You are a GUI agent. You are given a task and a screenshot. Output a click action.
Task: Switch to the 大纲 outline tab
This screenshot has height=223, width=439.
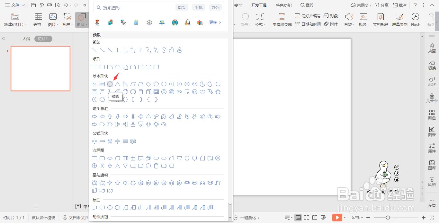tap(26, 39)
